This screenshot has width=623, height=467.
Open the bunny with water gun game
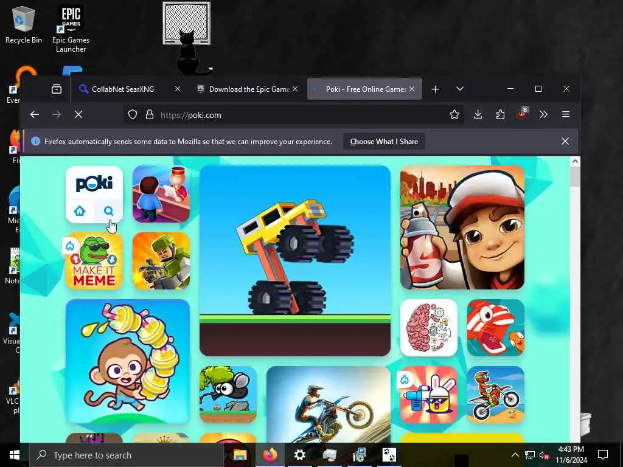point(429,394)
